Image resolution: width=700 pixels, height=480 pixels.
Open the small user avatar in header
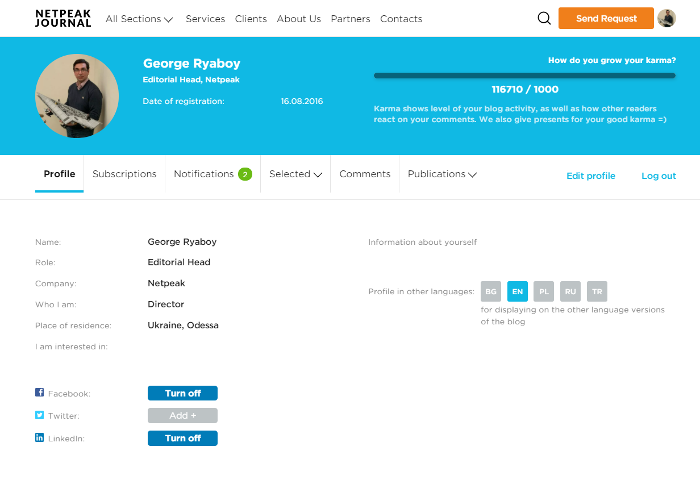pyautogui.click(x=666, y=18)
